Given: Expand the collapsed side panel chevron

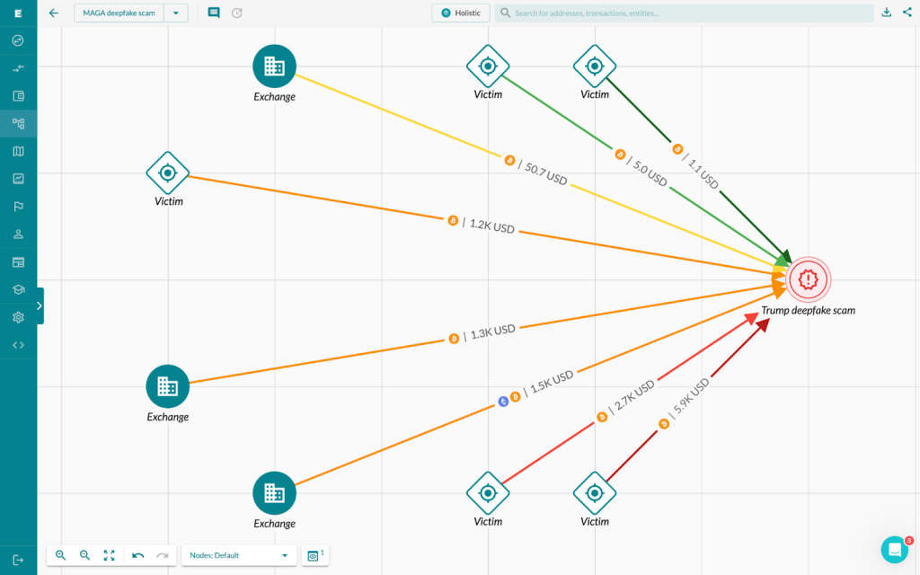Looking at the screenshot, I should [x=38, y=305].
